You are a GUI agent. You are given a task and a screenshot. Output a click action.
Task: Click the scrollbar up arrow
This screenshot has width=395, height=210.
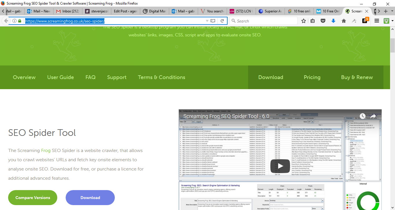pyautogui.click(x=392, y=29)
